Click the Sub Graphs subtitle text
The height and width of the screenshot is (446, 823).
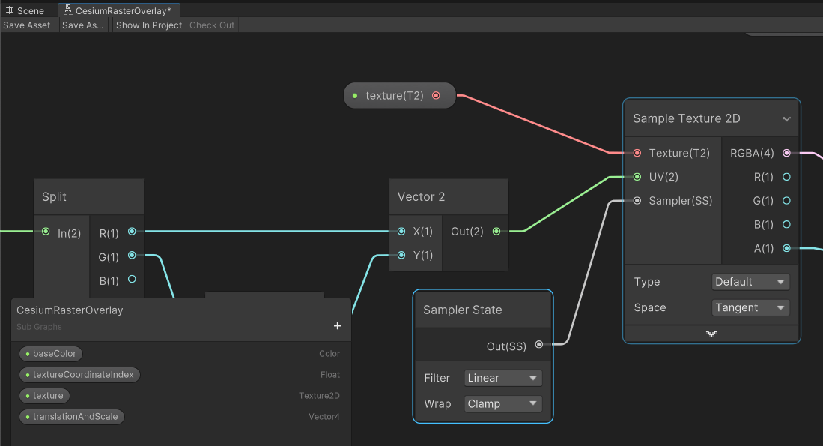(x=39, y=327)
